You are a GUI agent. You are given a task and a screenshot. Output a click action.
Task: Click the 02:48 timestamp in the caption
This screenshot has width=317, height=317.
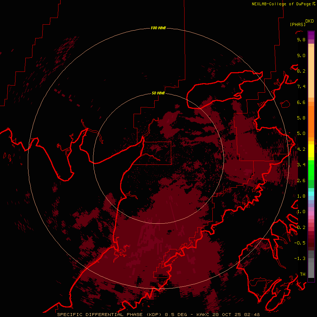[252, 315]
